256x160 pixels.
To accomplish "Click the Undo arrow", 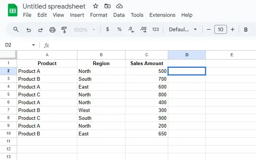I will pyautogui.click(x=28, y=29).
